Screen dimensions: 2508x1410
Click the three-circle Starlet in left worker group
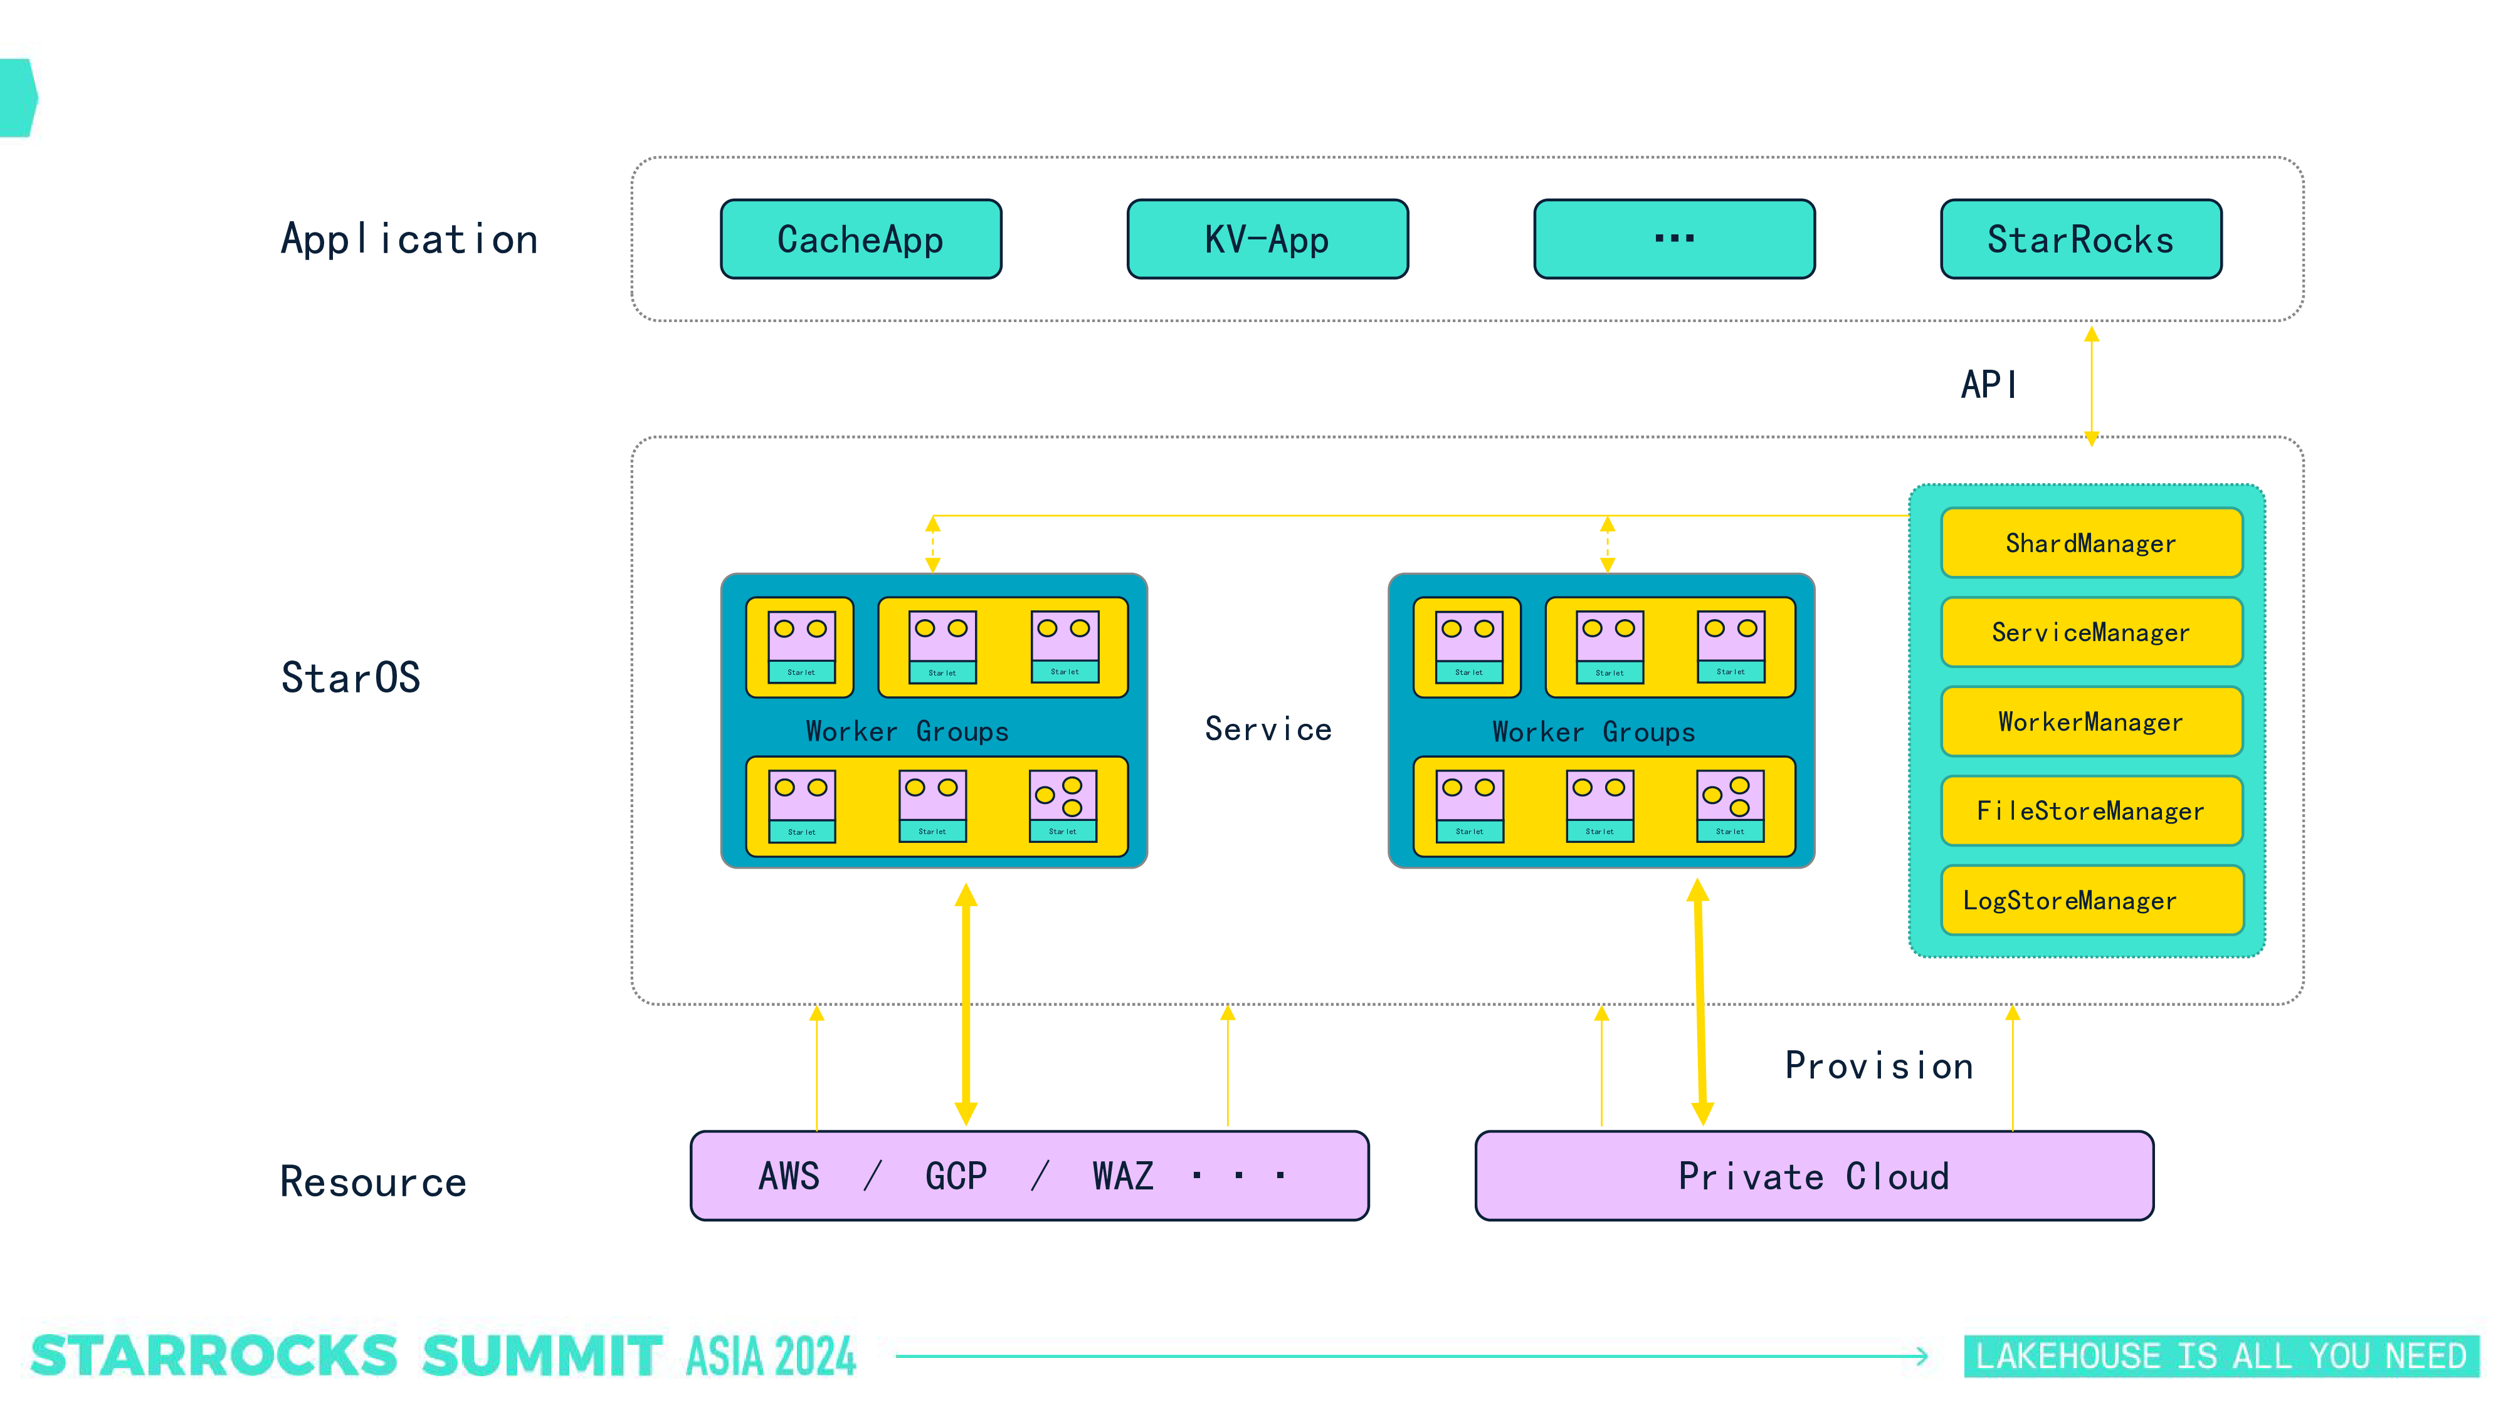(x=1063, y=806)
